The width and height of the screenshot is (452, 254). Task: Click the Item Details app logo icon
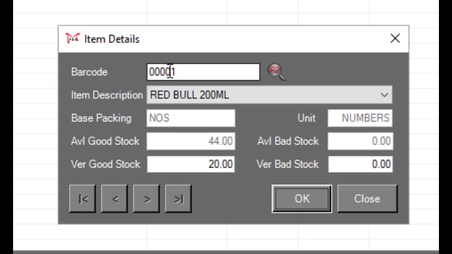pos(73,38)
